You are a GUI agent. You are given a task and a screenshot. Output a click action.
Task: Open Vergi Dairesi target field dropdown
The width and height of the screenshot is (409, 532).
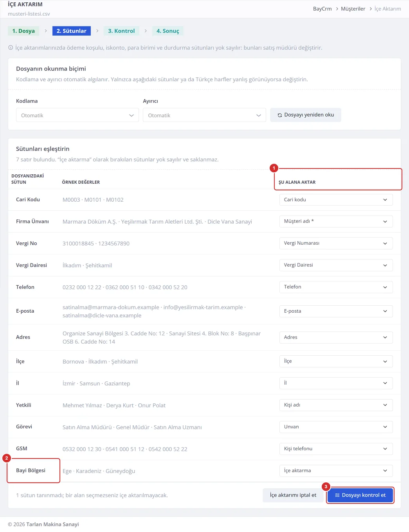point(336,265)
